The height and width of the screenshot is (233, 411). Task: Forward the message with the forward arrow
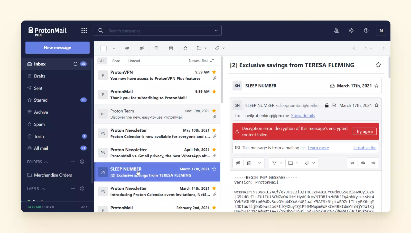[x=373, y=163]
